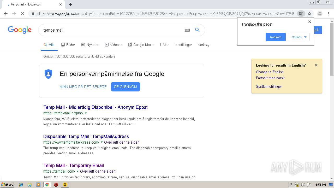Click the address bar URL
Image resolution: width=334 pixels, height=188 pixels.
pos(165,14)
